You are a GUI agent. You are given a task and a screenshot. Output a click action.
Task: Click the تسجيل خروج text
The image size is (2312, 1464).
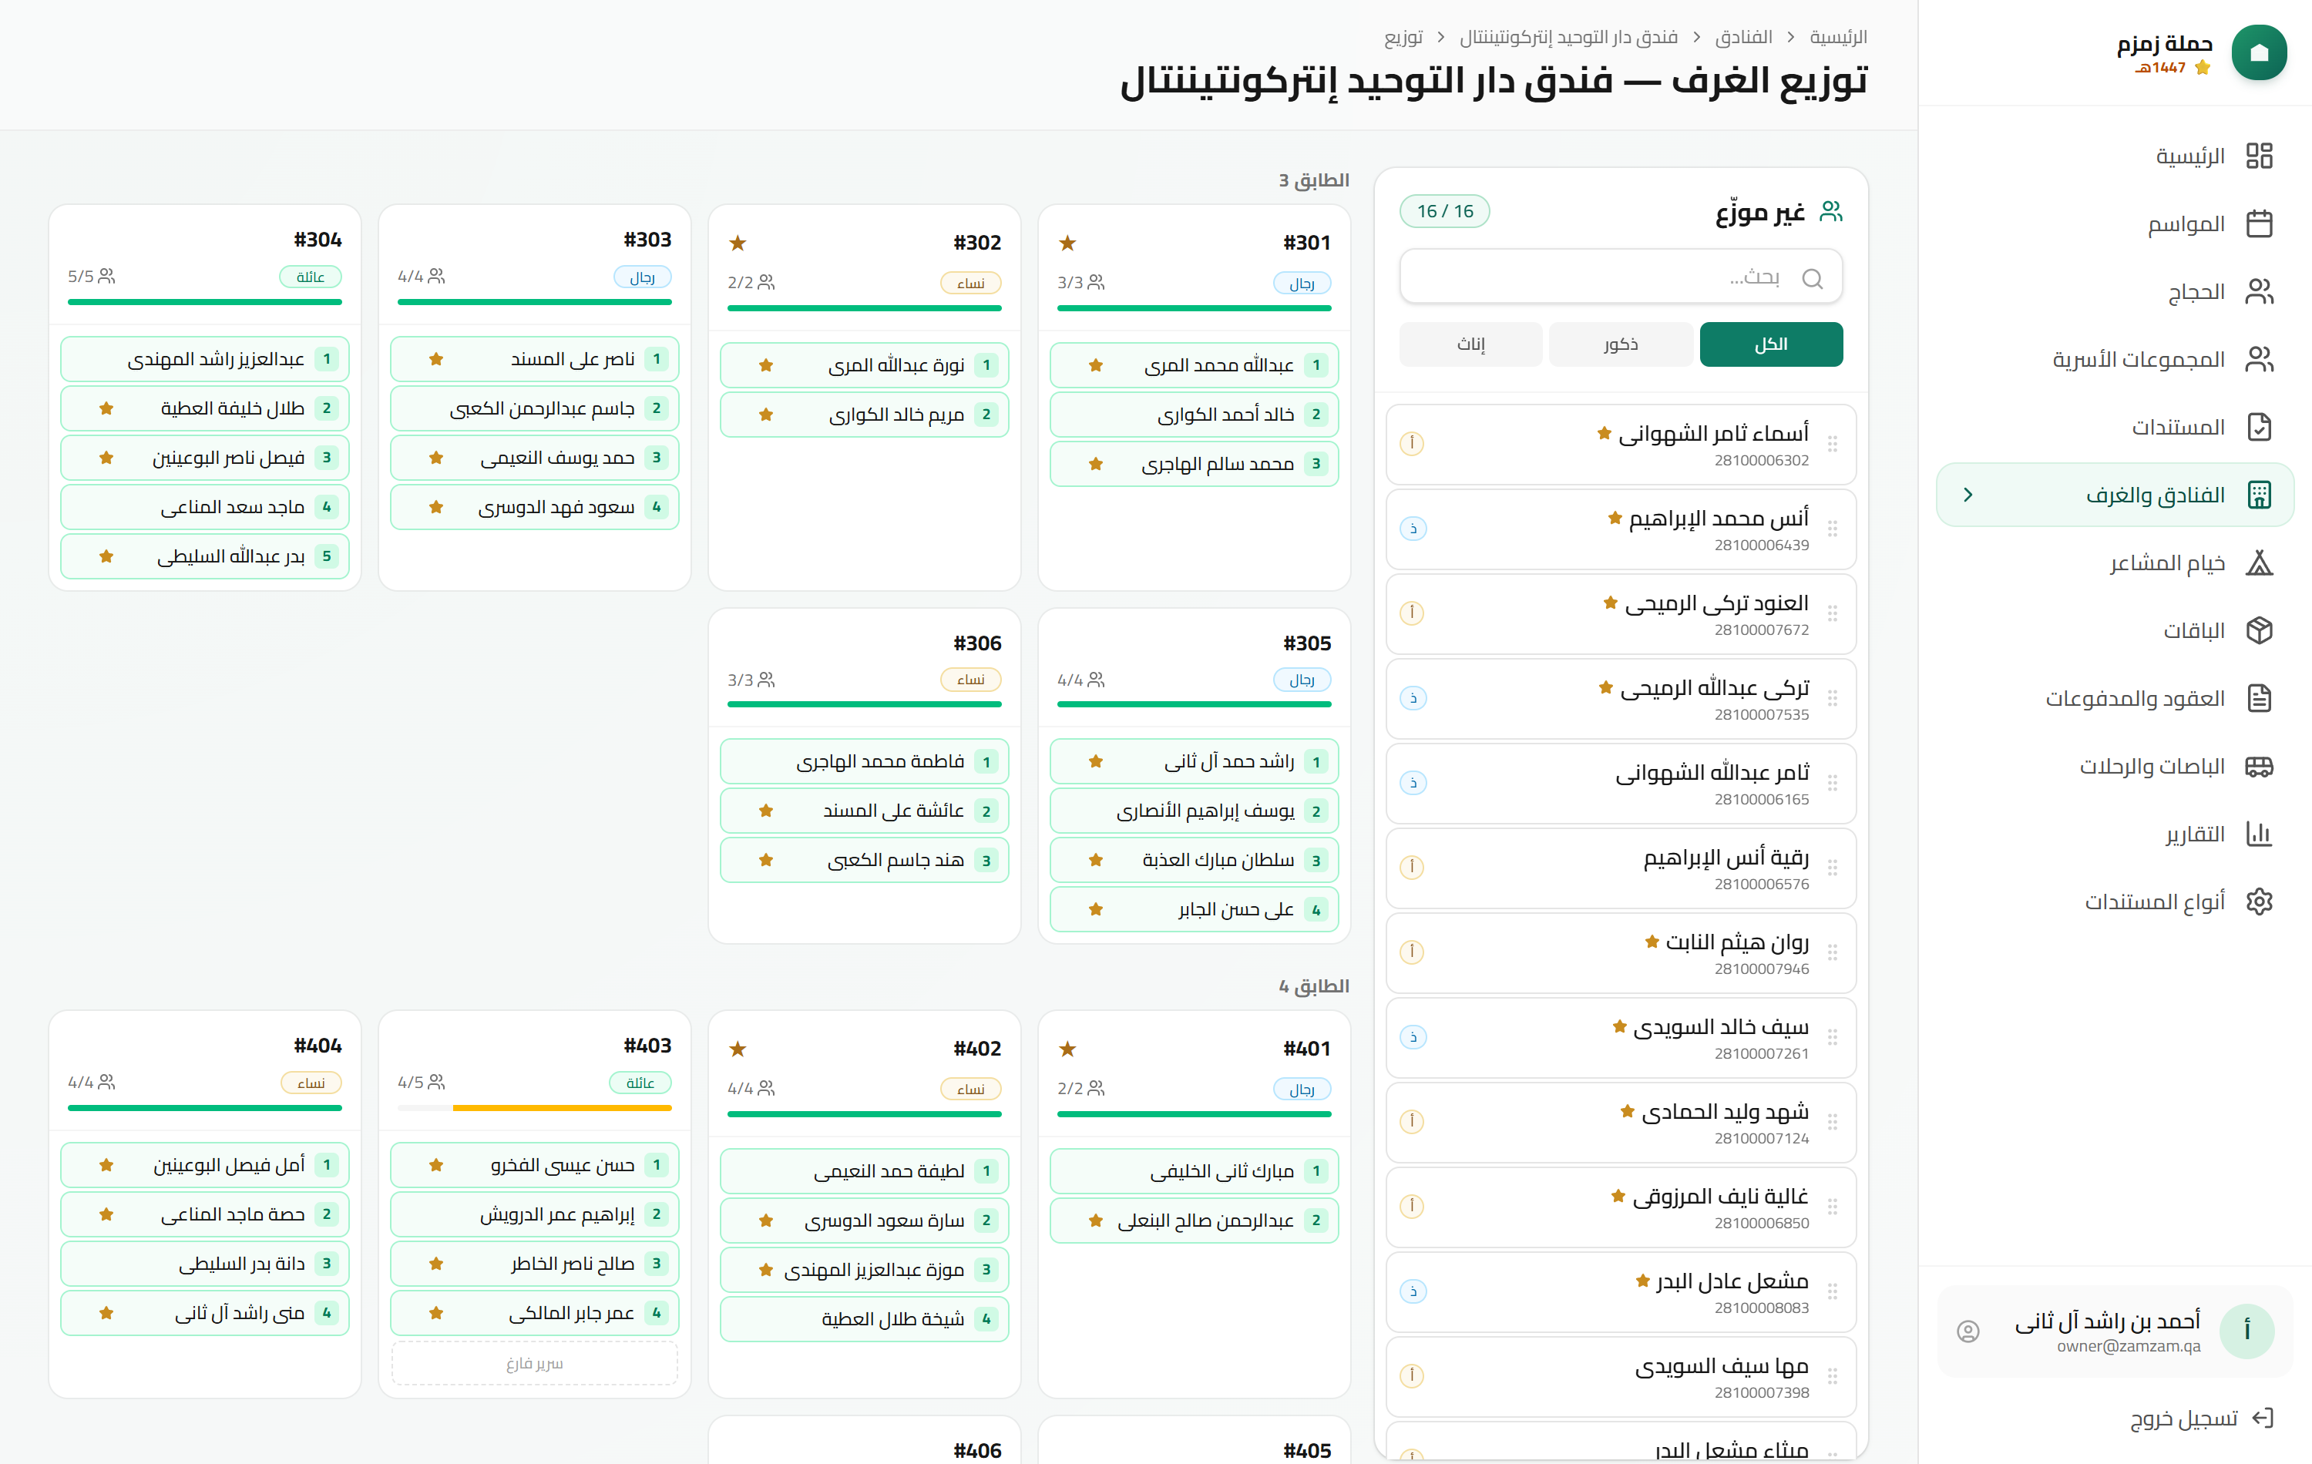tap(2184, 1418)
